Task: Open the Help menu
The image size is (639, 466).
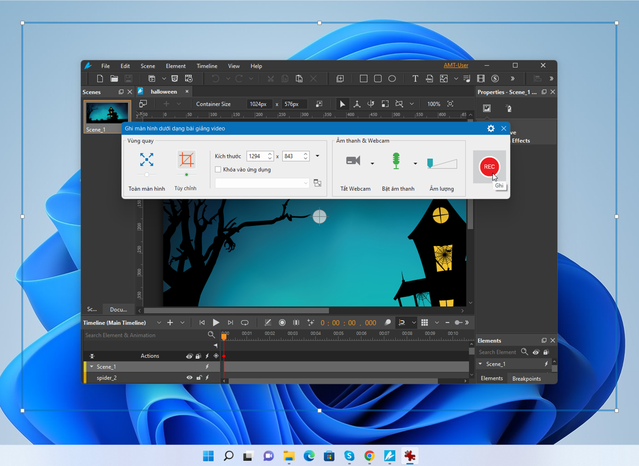Action: click(256, 66)
